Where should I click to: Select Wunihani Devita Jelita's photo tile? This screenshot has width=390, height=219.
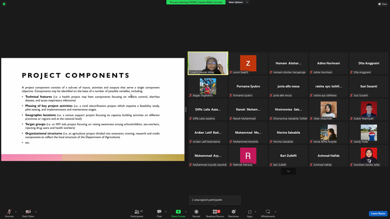[x=369, y=156]
